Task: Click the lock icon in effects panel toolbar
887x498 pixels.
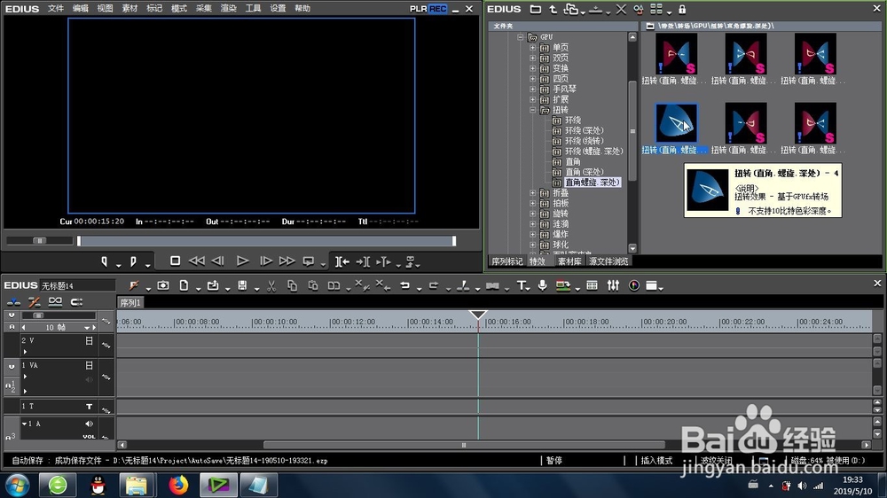Action: coord(682,9)
